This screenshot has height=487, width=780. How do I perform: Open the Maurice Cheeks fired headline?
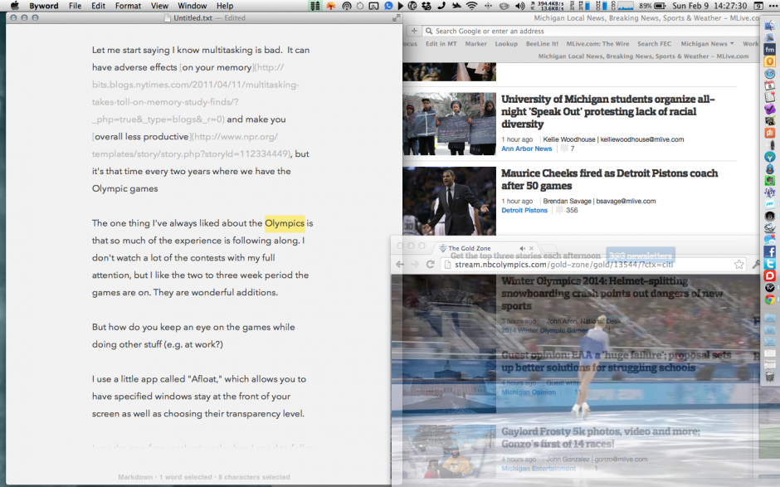pyautogui.click(x=609, y=179)
